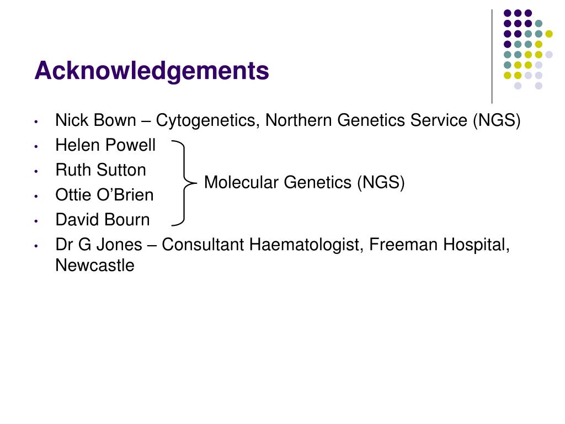Click the text Freeman Hospital
This screenshot has width=565, height=424.
pos(439,245)
